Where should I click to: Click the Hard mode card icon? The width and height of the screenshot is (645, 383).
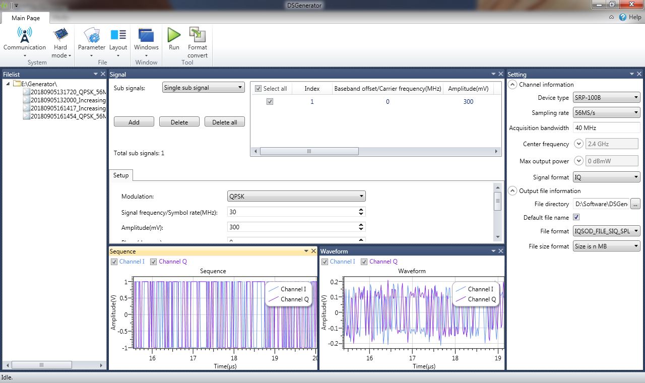pyautogui.click(x=60, y=35)
